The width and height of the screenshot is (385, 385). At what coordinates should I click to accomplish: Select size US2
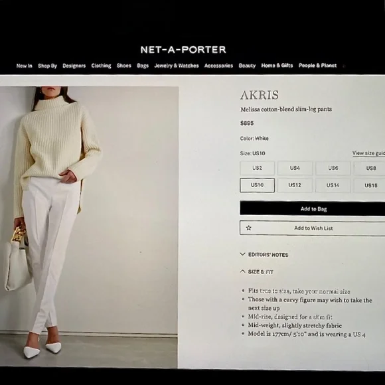coord(257,168)
